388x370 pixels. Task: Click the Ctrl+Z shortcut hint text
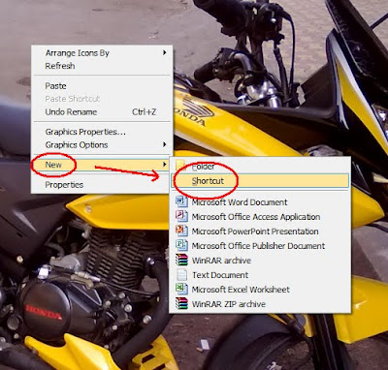(x=144, y=112)
